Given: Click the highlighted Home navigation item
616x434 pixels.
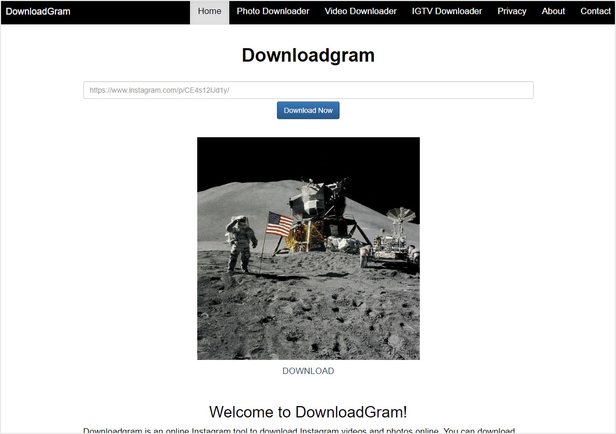Looking at the screenshot, I should [209, 11].
